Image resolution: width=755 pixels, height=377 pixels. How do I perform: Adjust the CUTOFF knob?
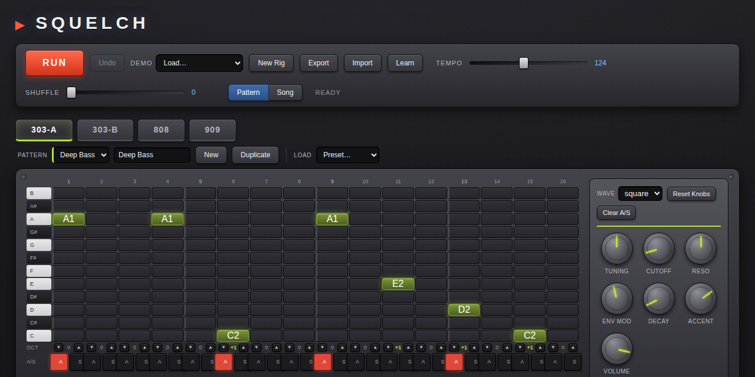(x=658, y=249)
